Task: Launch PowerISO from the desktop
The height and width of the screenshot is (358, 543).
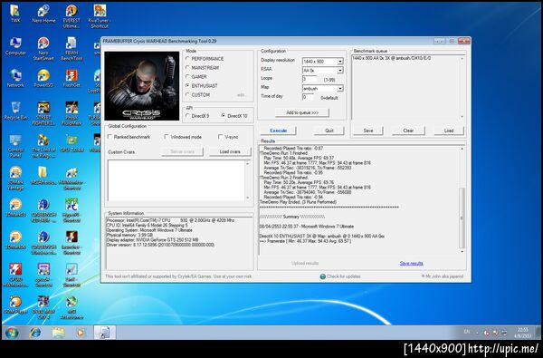Action: [x=43, y=78]
